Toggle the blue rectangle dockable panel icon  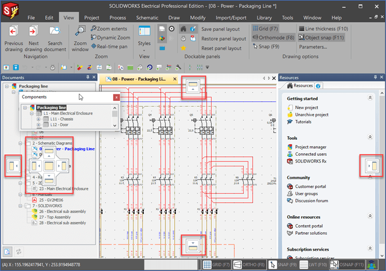(162, 48)
